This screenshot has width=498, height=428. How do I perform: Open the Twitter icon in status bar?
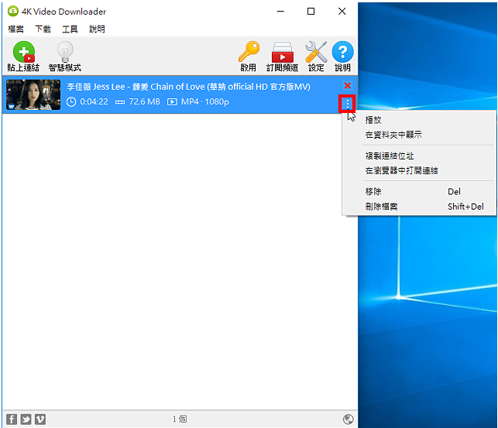click(26, 419)
